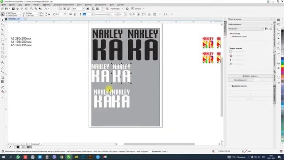Open the Настройка preset dropdown
This screenshot has width=284, height=160.
tap(246, 29)
